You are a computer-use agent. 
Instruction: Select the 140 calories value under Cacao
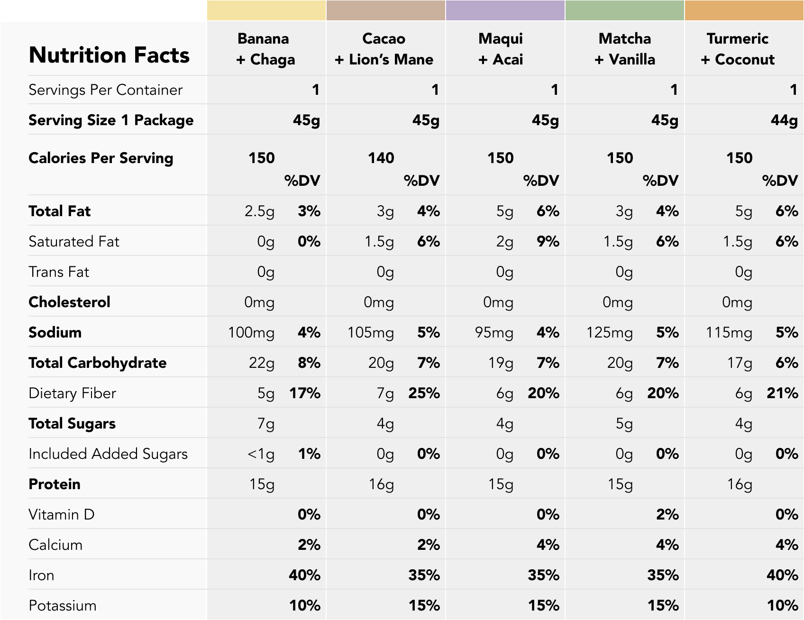381,158
